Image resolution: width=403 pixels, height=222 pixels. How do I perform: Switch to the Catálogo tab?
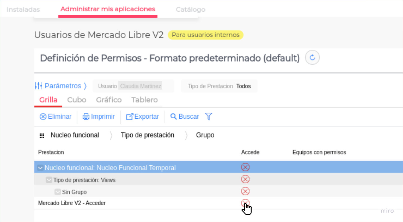point(190,10)
